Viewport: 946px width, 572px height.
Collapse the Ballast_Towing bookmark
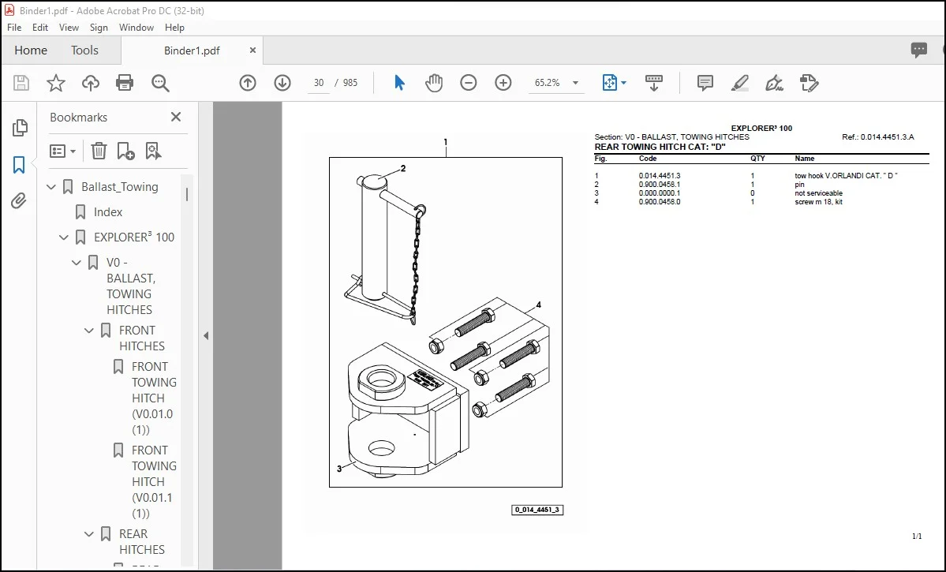(x=51, y=187)
